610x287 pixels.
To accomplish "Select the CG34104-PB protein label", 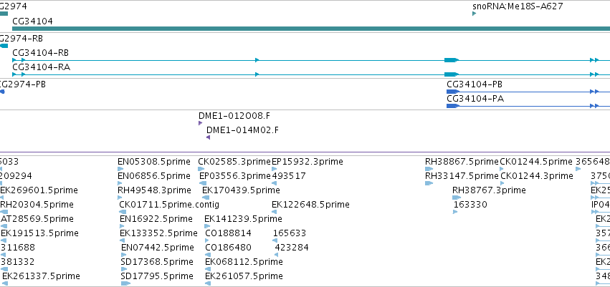I will 475,84.
